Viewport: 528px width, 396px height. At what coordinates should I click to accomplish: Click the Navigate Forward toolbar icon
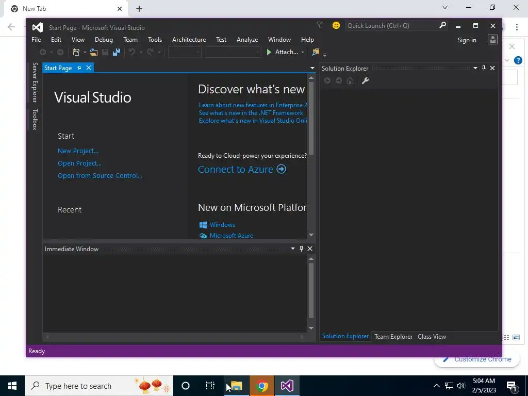coord(60,52)
